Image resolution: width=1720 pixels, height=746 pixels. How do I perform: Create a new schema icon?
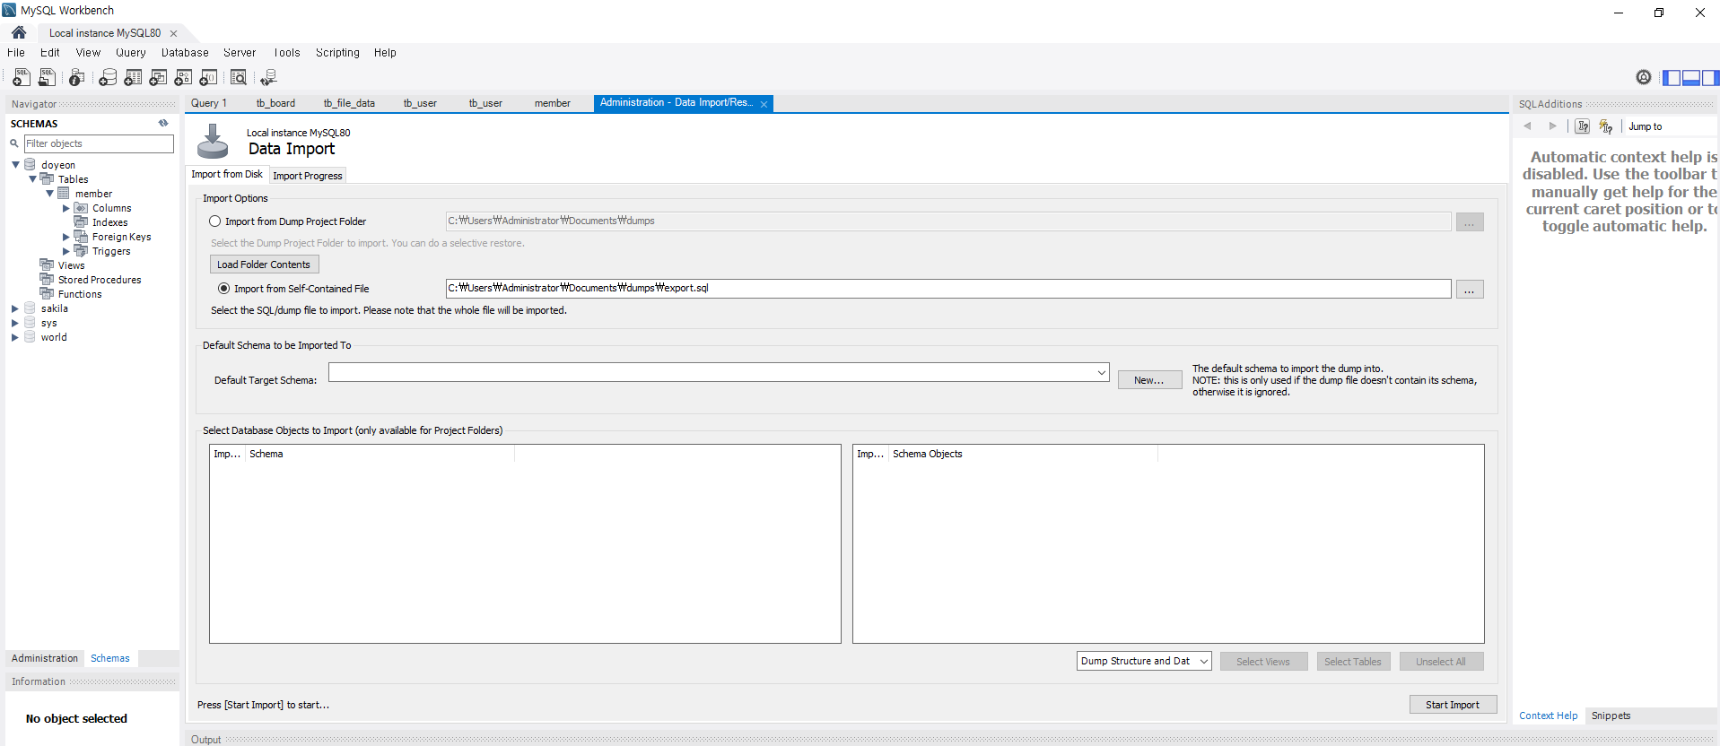pos(108,78)
